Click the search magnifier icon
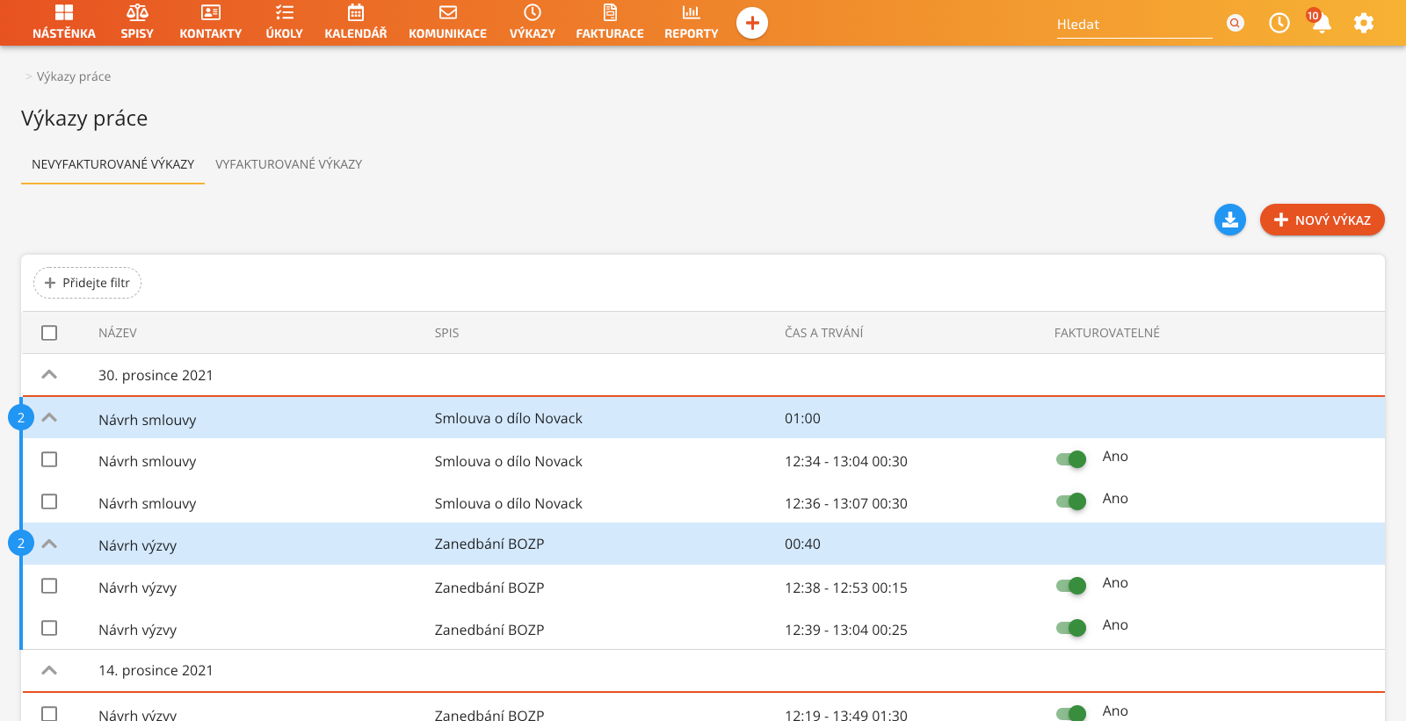Image resolution: width=1406 pixels, height=721 pixels. [x=1236, y=23]
